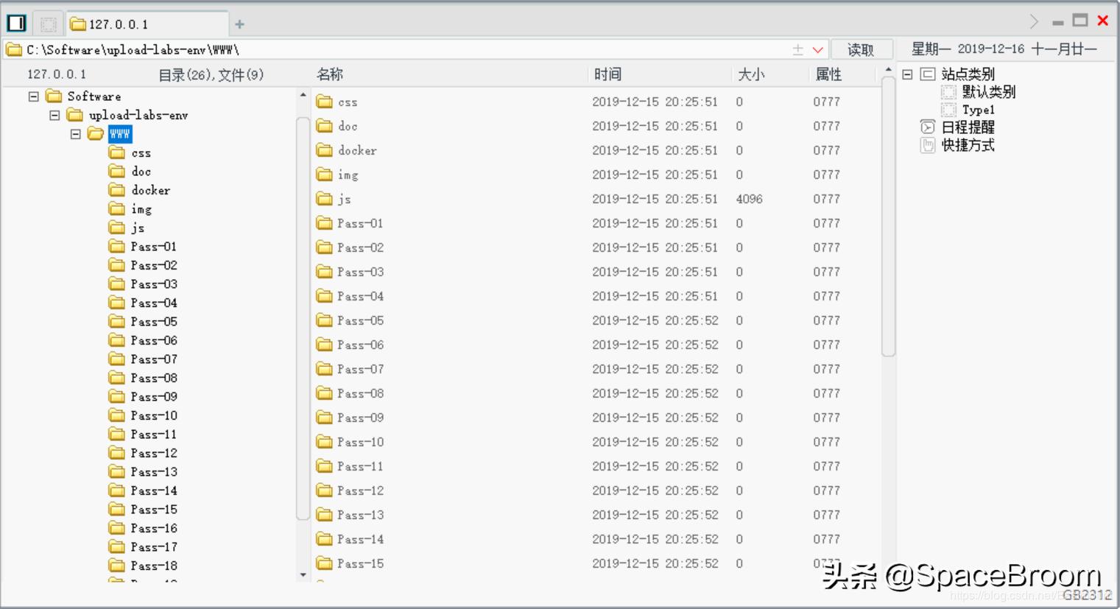Select the Pass-05 folder in the left tree
Image resolution: width=1120 pixels, height=609 pixels.
point(152,321)
